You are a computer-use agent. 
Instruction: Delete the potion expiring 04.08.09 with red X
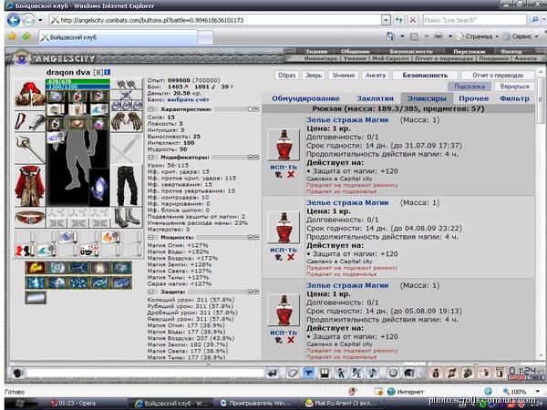pyautogui.click(x=291, y=257)
